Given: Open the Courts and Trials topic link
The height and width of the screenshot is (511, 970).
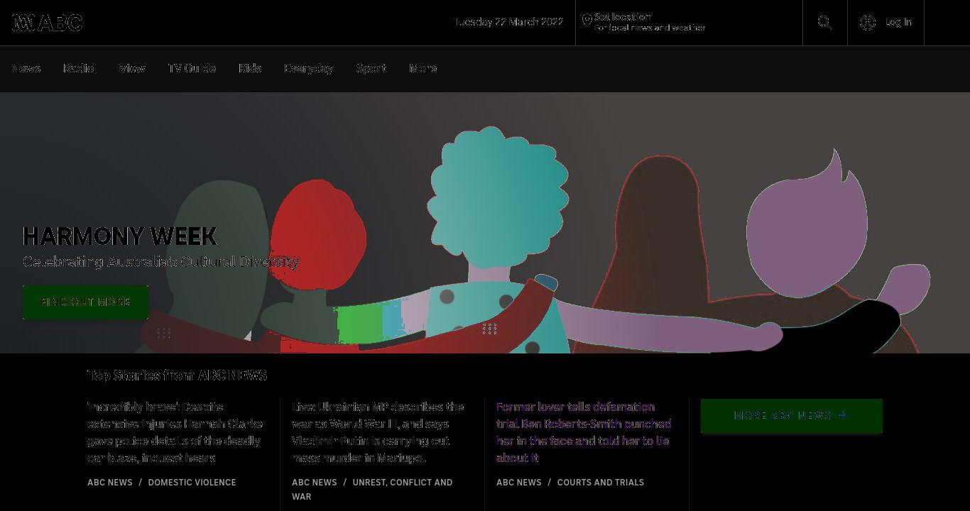Looking at the screenshot, I should pos(601,483).
